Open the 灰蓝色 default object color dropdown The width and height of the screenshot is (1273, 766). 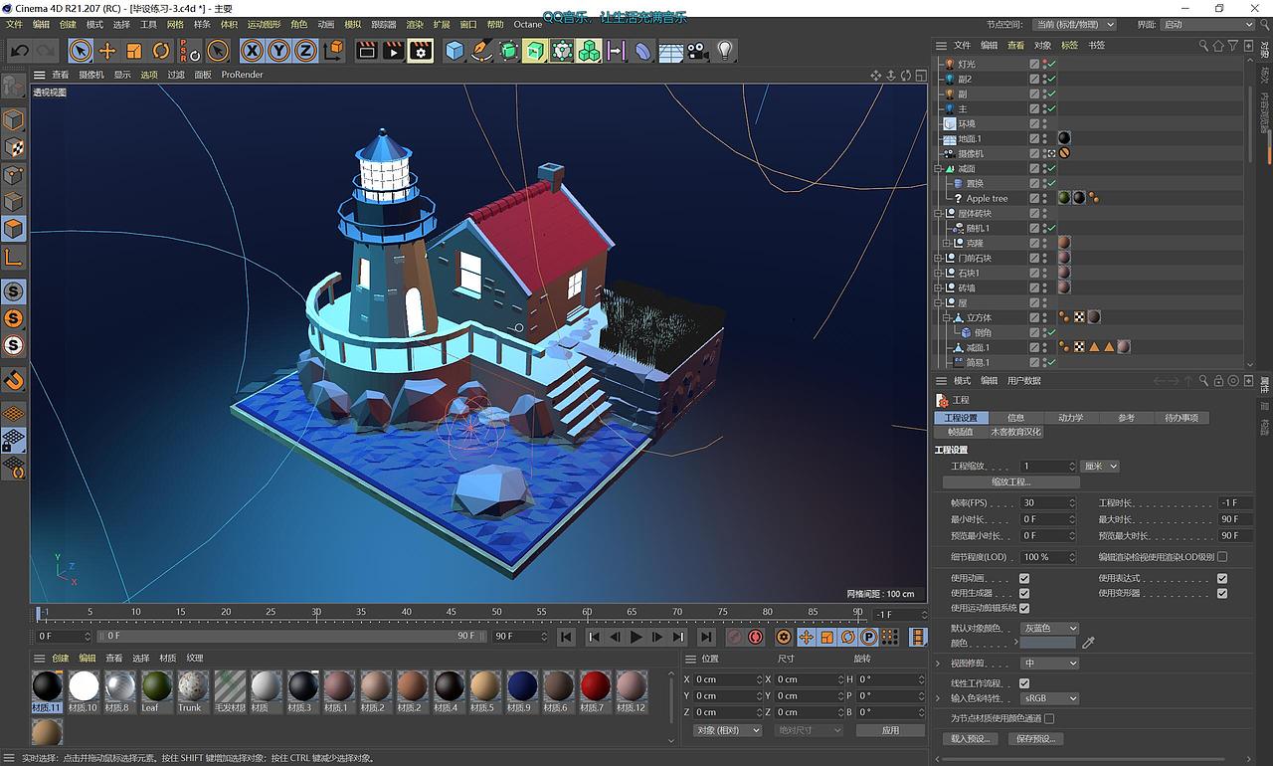[x=1048, y=628]
